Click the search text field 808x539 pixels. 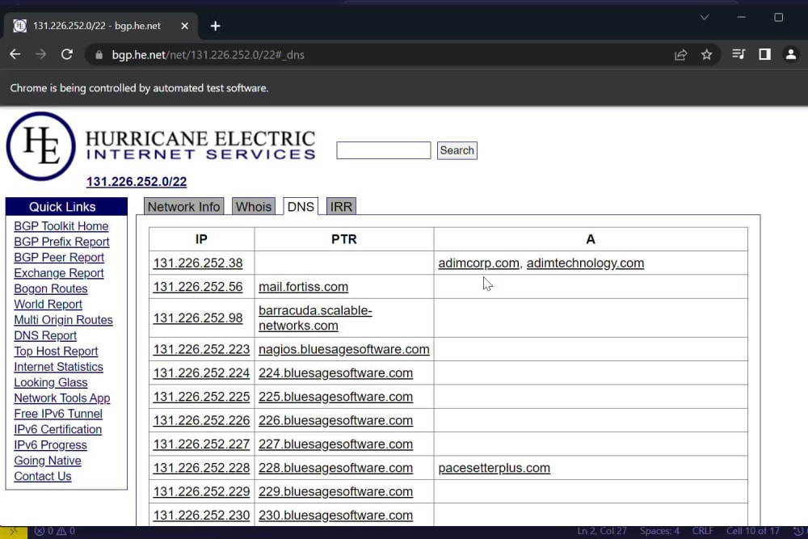[383, 150]
